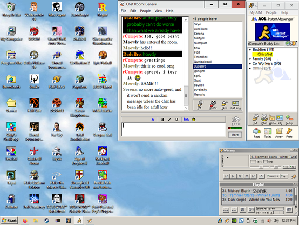Collapse the Co-Workers group

click(250, 64)
